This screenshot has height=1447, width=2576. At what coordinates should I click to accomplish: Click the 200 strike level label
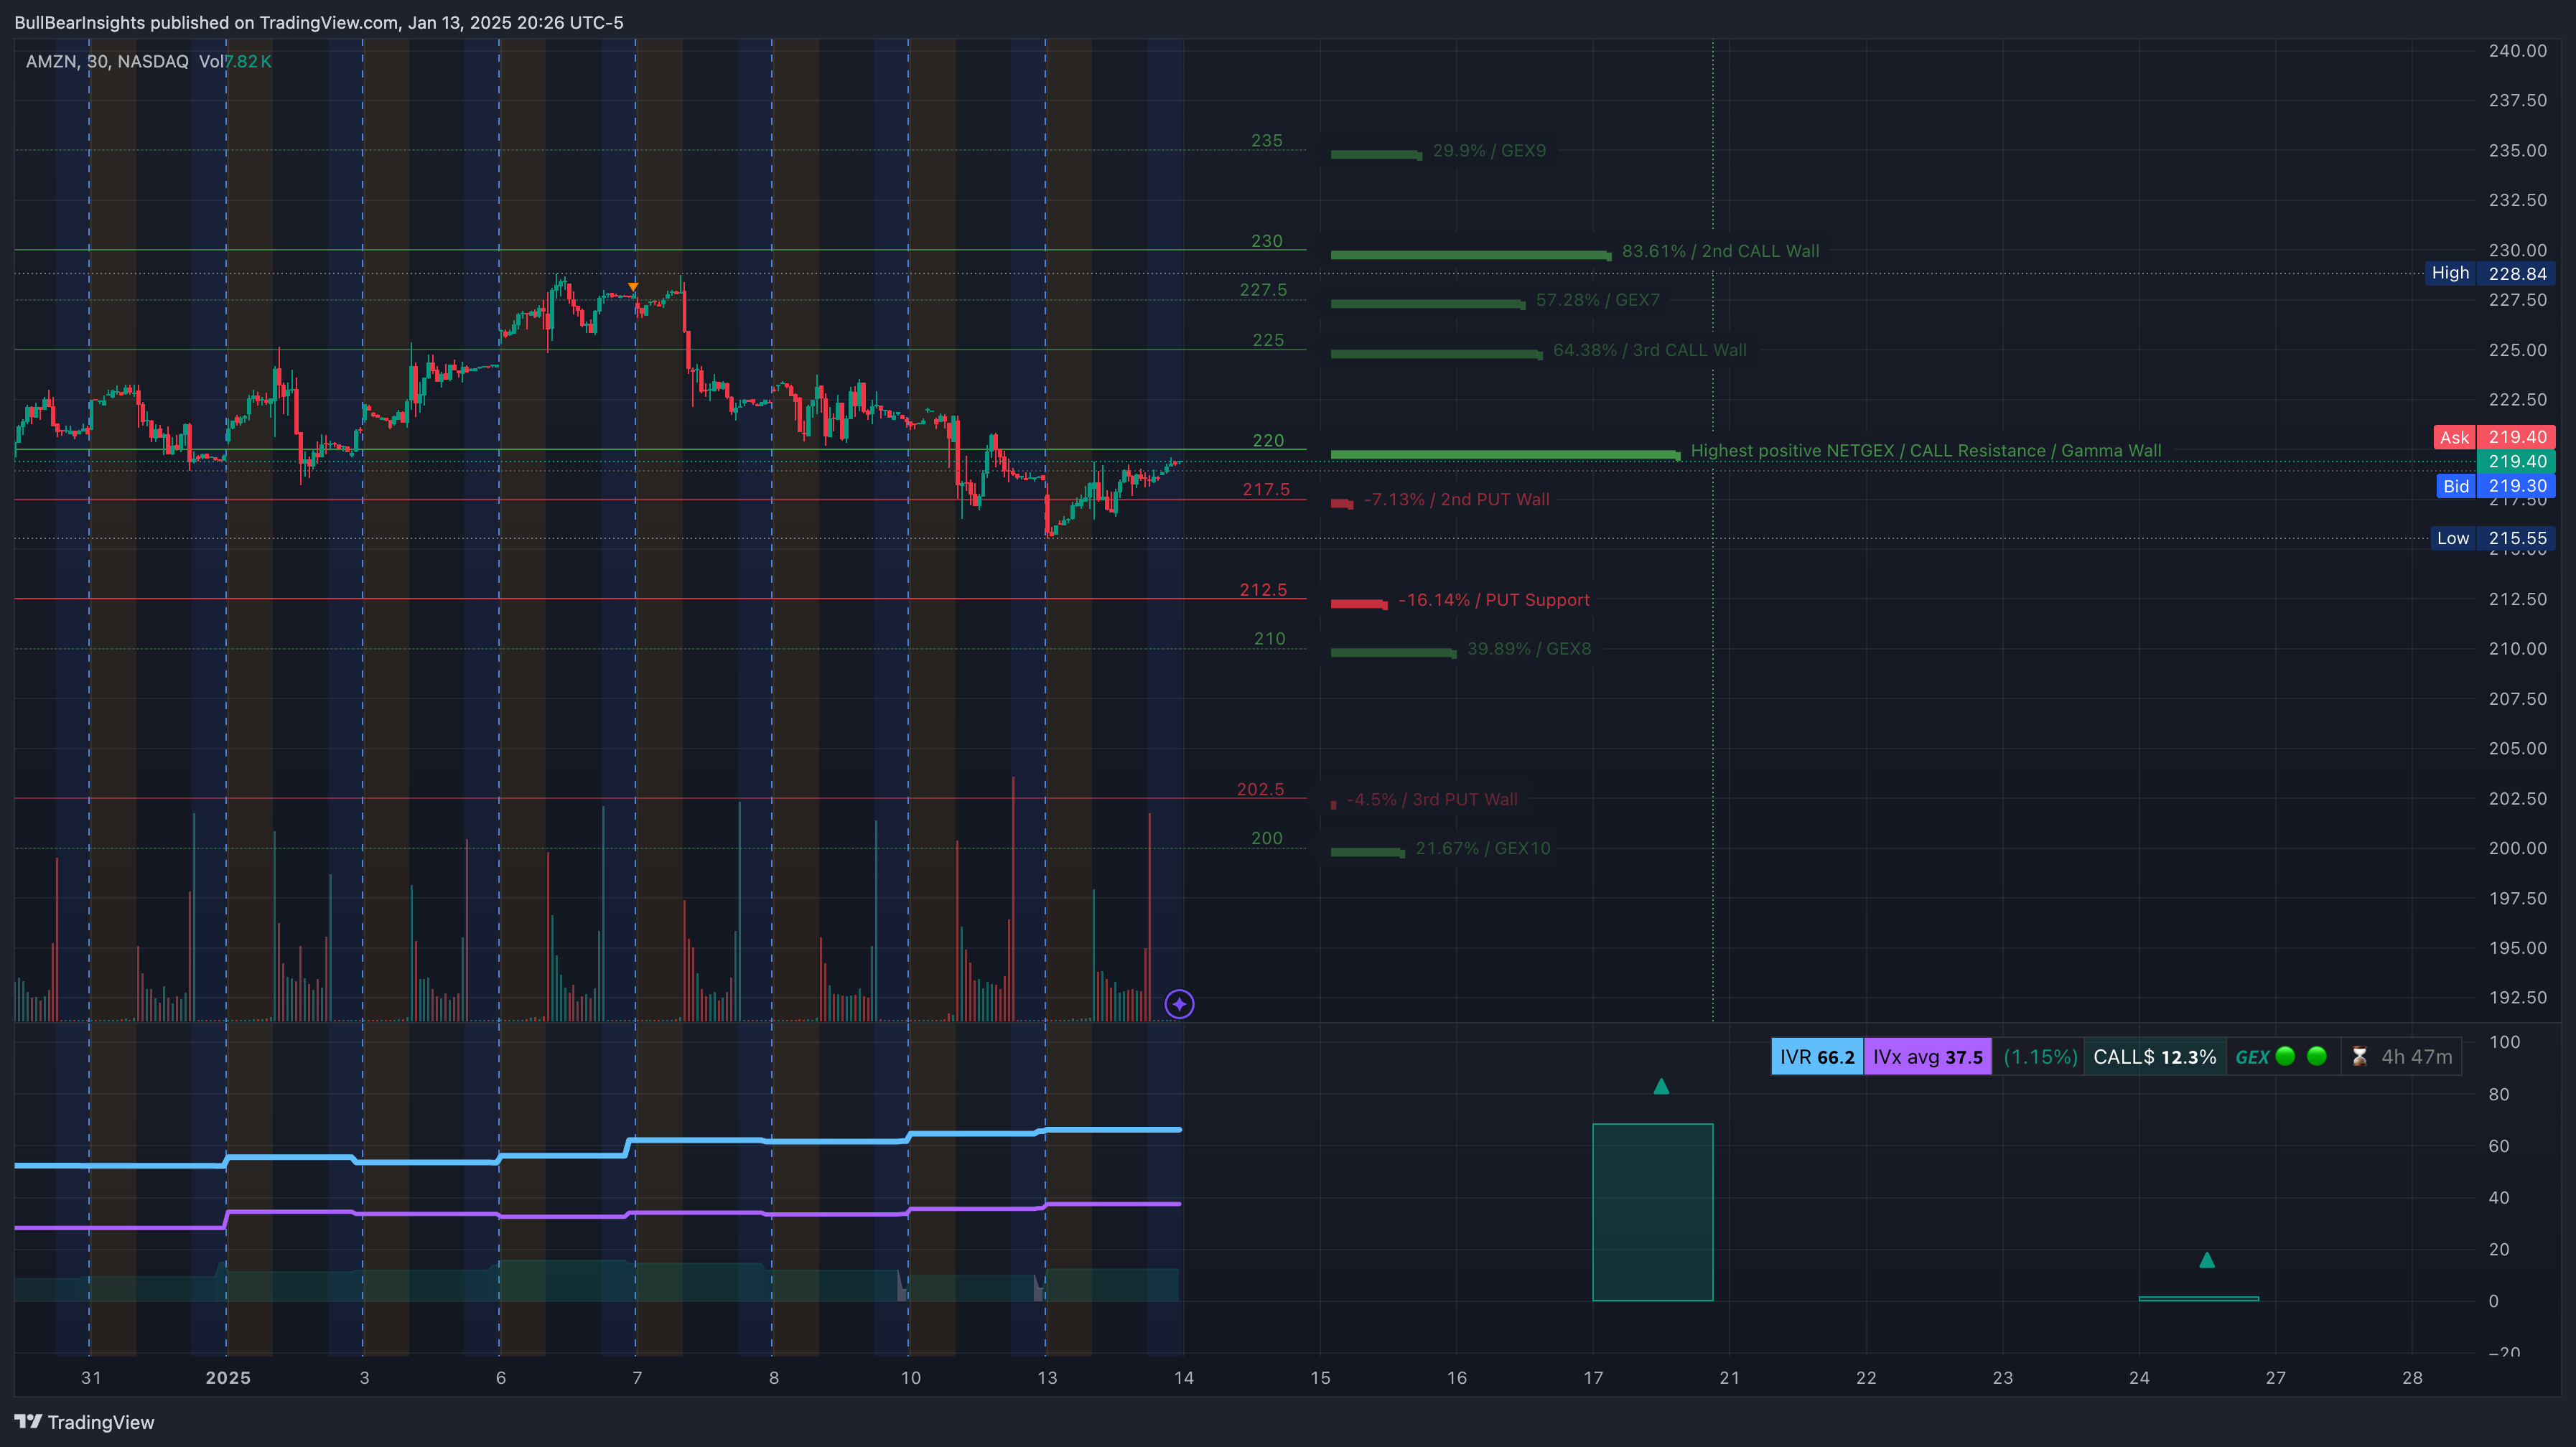[x=1266, y=838]
